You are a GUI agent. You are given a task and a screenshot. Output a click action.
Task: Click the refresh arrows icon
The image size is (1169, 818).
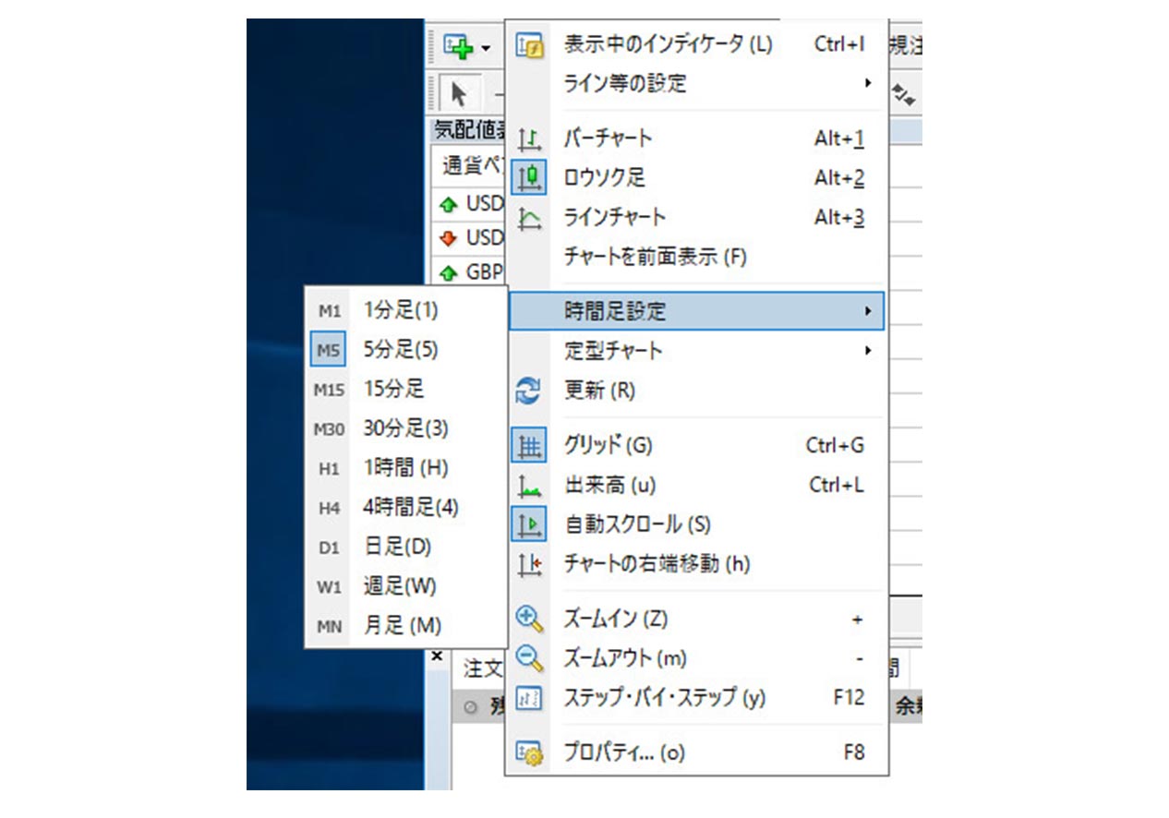click(529, 391)
